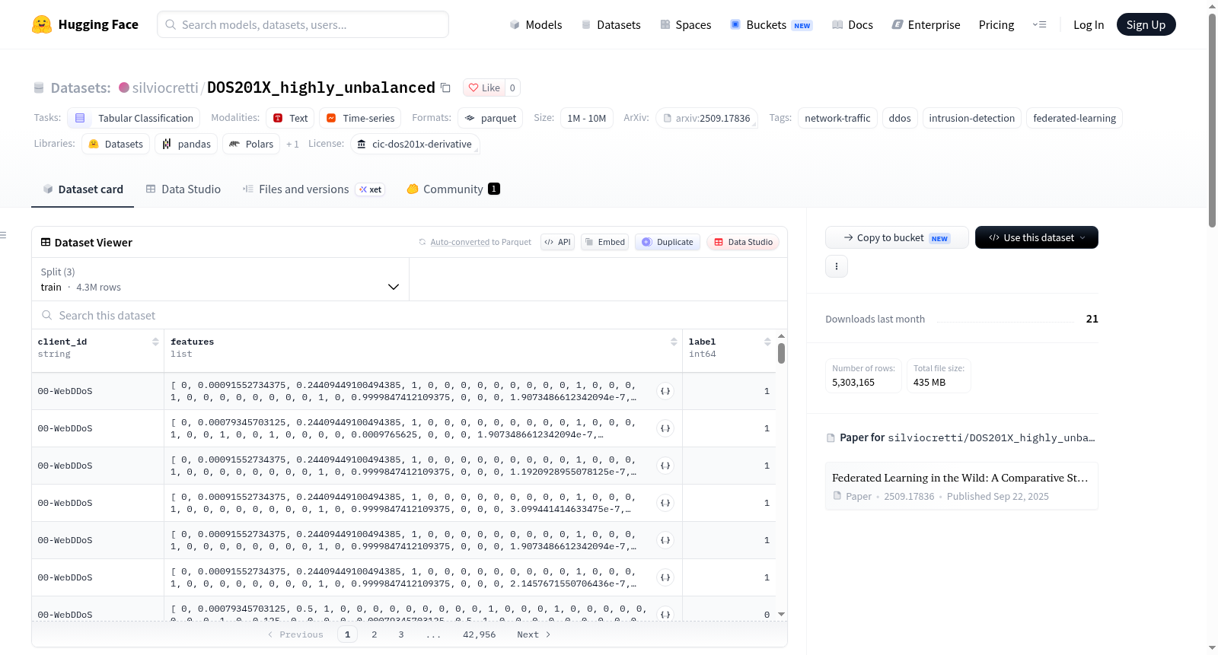This screenshot has height=655, width=1218.
Task: Copy the dataset name with the copy icon
Action: 446,88
